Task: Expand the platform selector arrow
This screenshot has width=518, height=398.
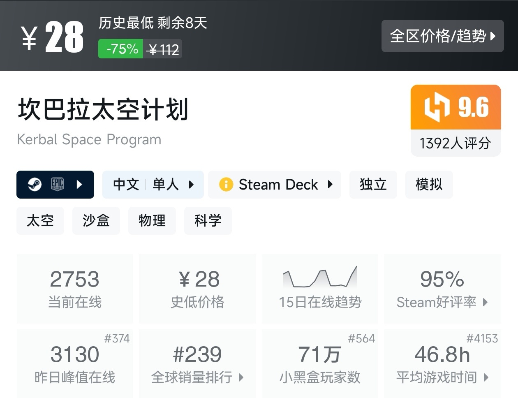Action: click(x=80, y=185)
